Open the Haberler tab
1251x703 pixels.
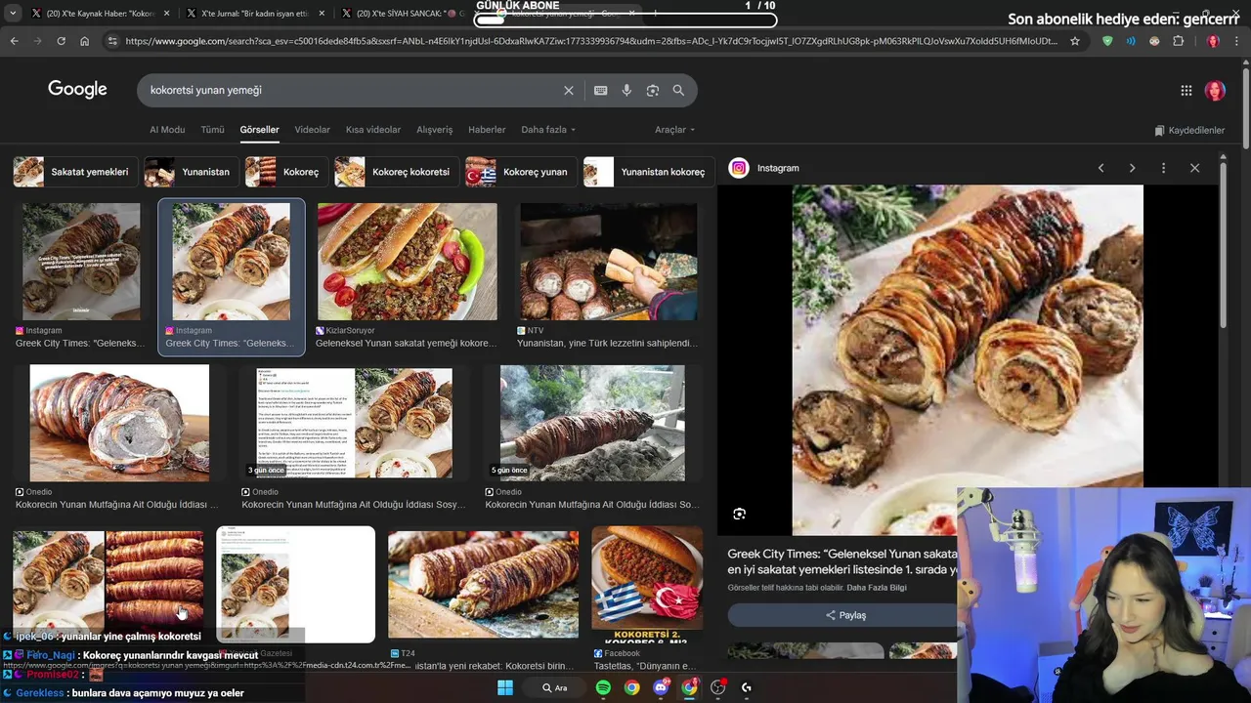pos(487,130)
